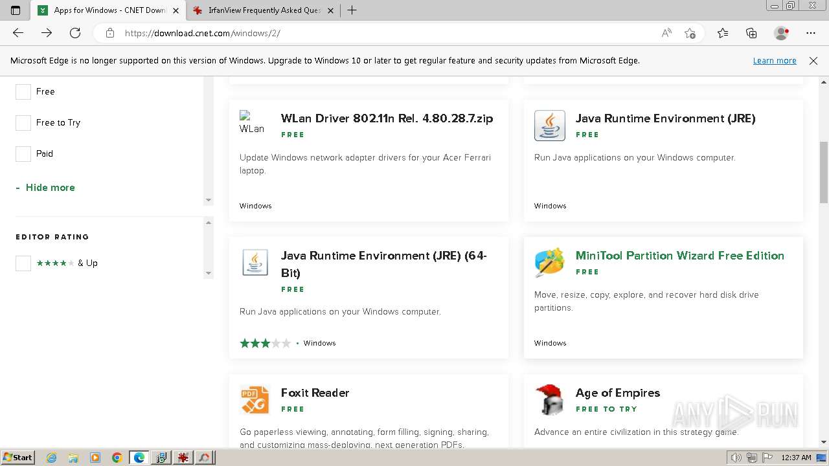
Task: Open IrfanView from the taskbar
Action: 183,458
